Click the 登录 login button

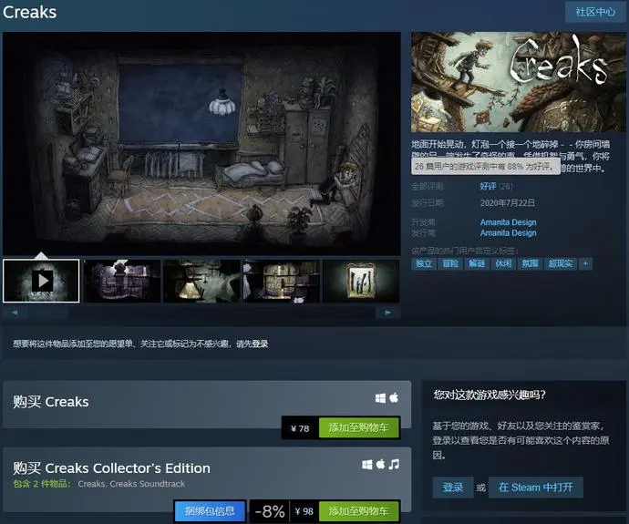[x=453, y=488]
